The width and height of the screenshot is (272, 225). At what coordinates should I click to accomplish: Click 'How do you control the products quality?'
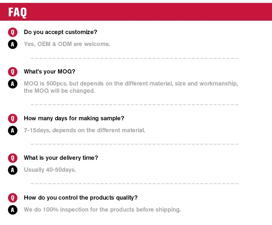81,197
